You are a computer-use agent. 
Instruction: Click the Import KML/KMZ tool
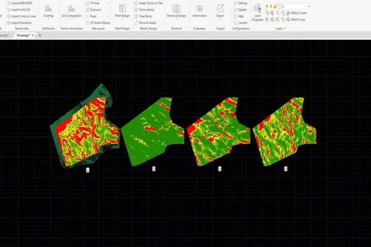[19, 3]
